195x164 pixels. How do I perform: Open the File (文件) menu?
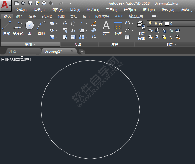click(21, 10)
